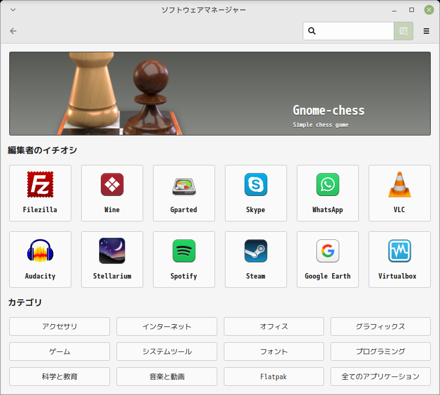Viewport: 440px width, 395px height.
Task: Open the Google Earth app tile
Action: (327, 260)
